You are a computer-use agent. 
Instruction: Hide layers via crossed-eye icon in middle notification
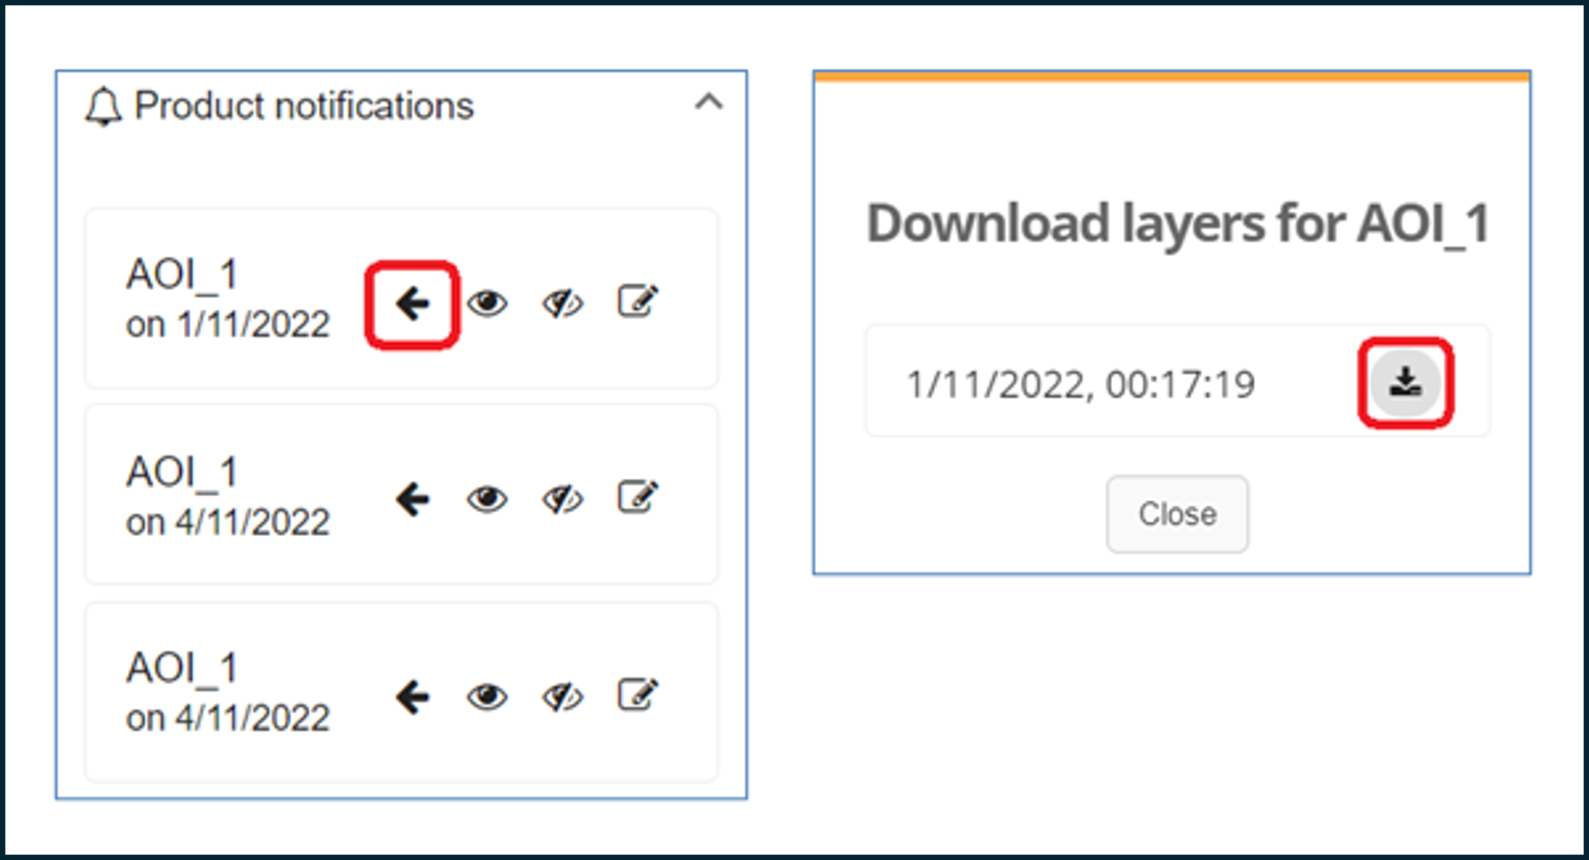pyautogui.click(x=562, y=499)
